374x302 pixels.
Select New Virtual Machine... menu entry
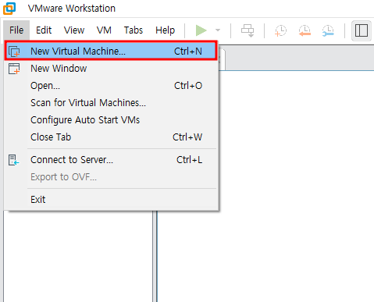tap(111, 51)
